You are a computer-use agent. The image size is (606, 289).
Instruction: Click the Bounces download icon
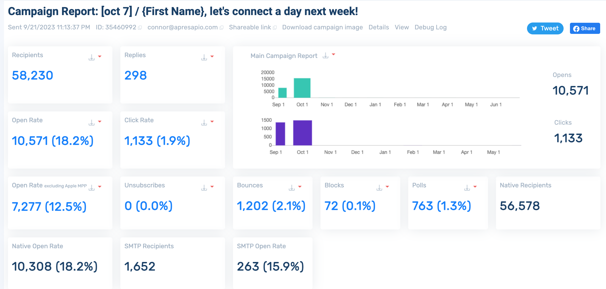click(x=292, y=187)
